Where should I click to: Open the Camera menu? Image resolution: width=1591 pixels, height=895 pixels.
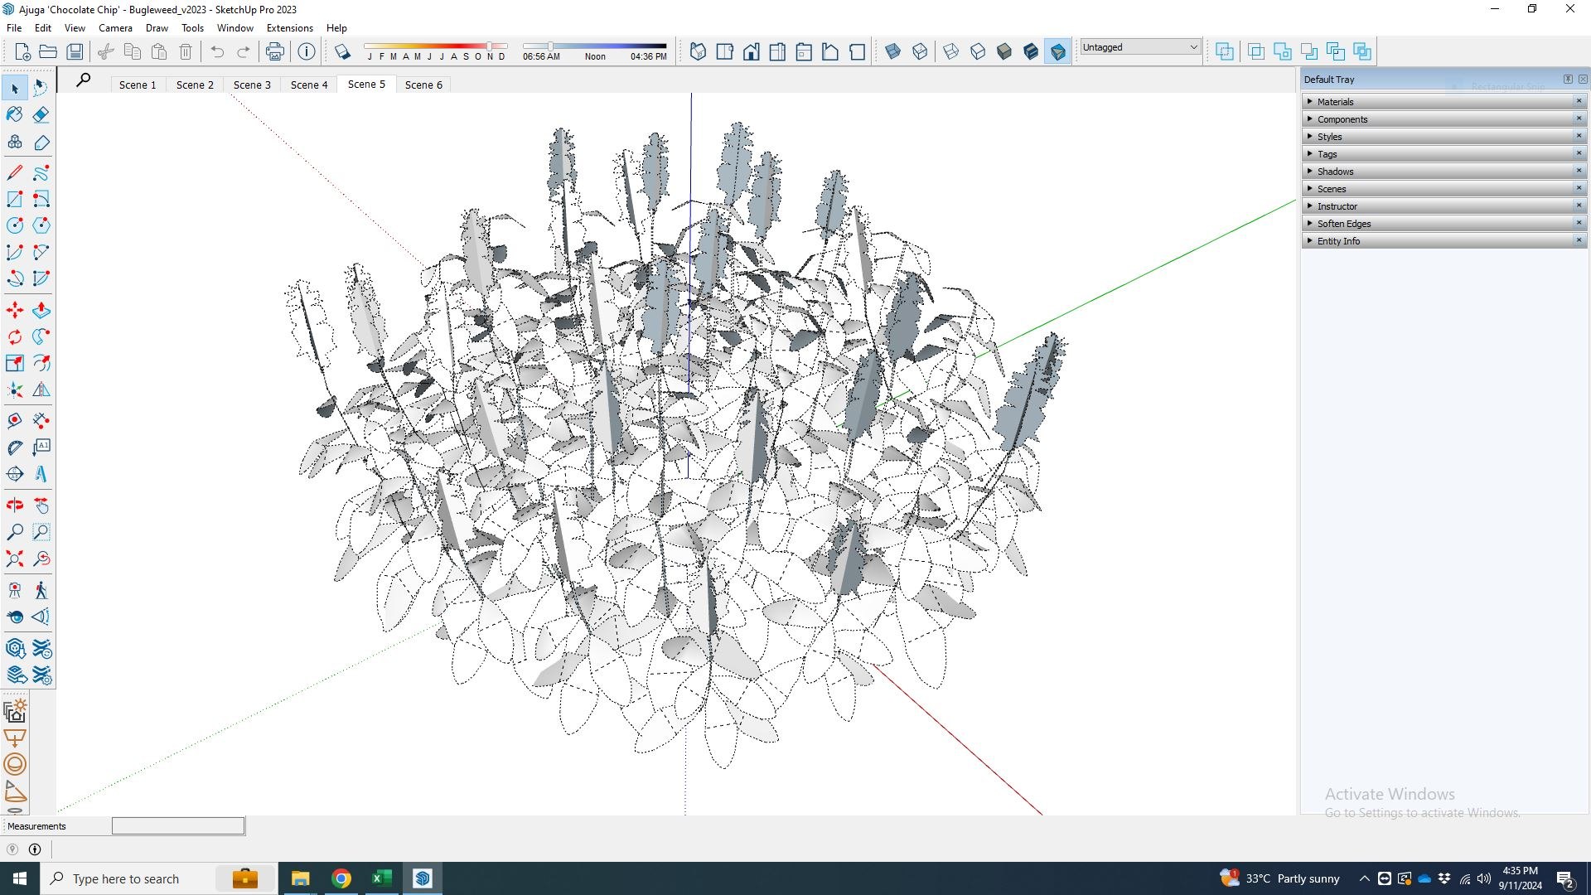(x=115, y=27)
